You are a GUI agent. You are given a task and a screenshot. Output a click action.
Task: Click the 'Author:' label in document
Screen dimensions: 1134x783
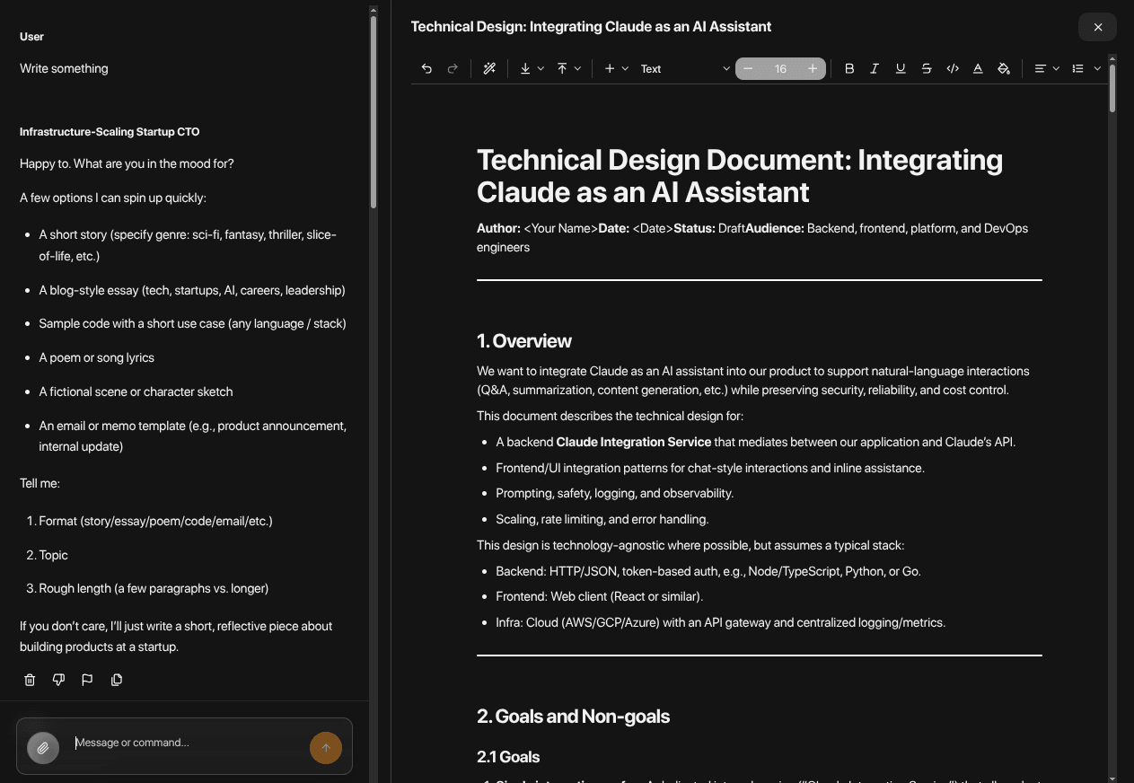[x=498, y=228]
